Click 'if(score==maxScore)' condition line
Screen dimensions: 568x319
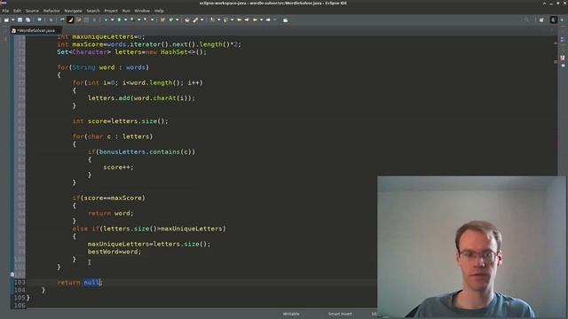(108, 198)
